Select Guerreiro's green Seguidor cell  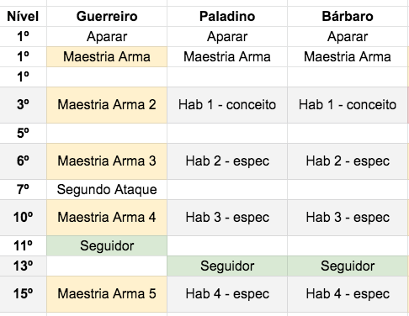click(107, 246)
